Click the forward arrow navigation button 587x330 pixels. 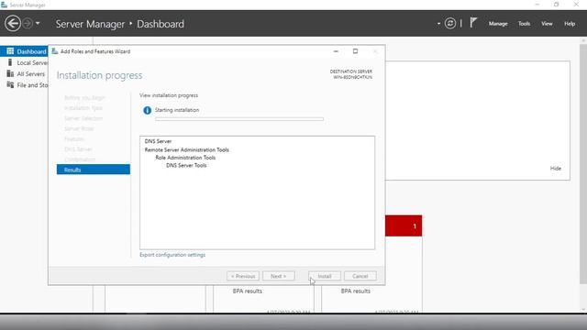28,24
